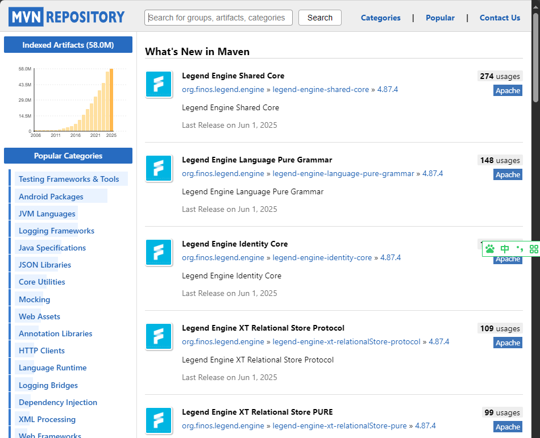The height and width of the screenshot is (438, 540).
Task: Open JVM Languages category
Action: [47, 214]
